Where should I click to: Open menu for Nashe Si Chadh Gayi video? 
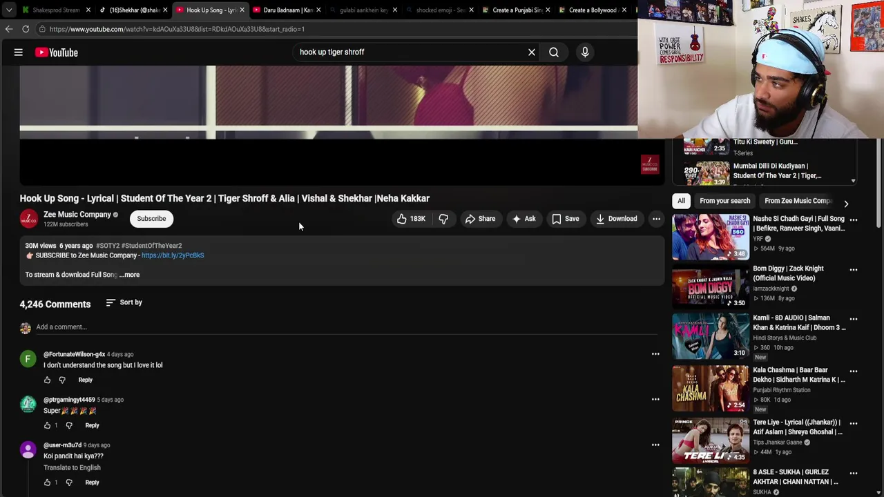pyautogui.click(x=854, y=220)
